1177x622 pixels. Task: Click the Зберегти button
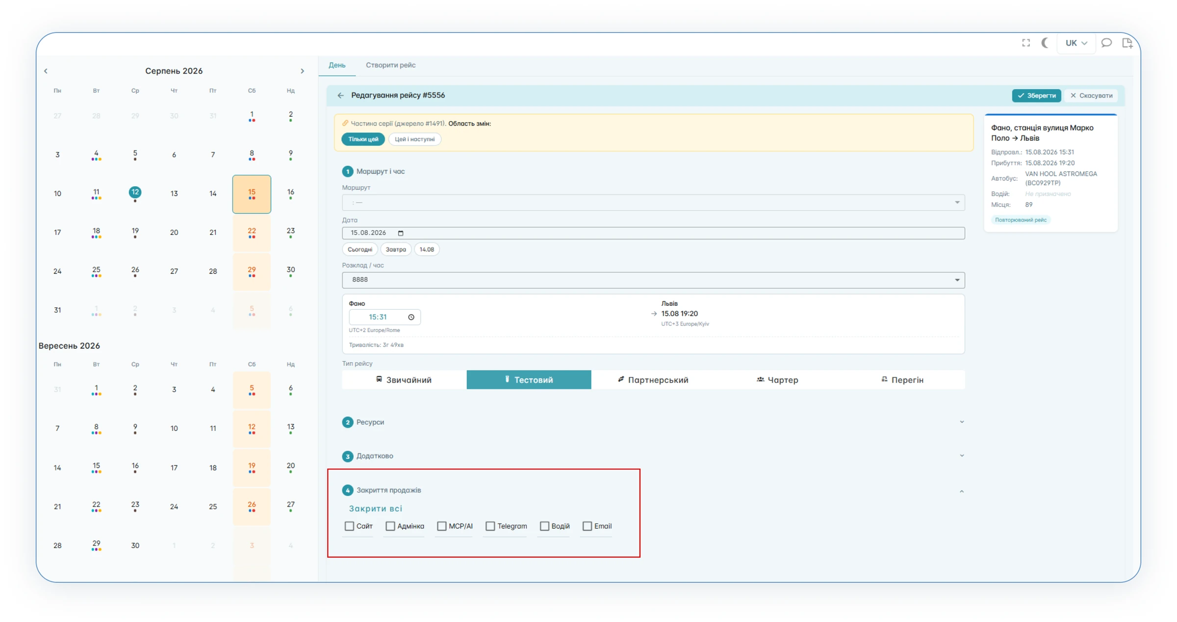point(1036,96)
